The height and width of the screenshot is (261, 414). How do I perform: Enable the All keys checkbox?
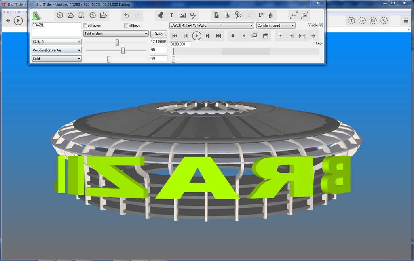pos(126,25)
